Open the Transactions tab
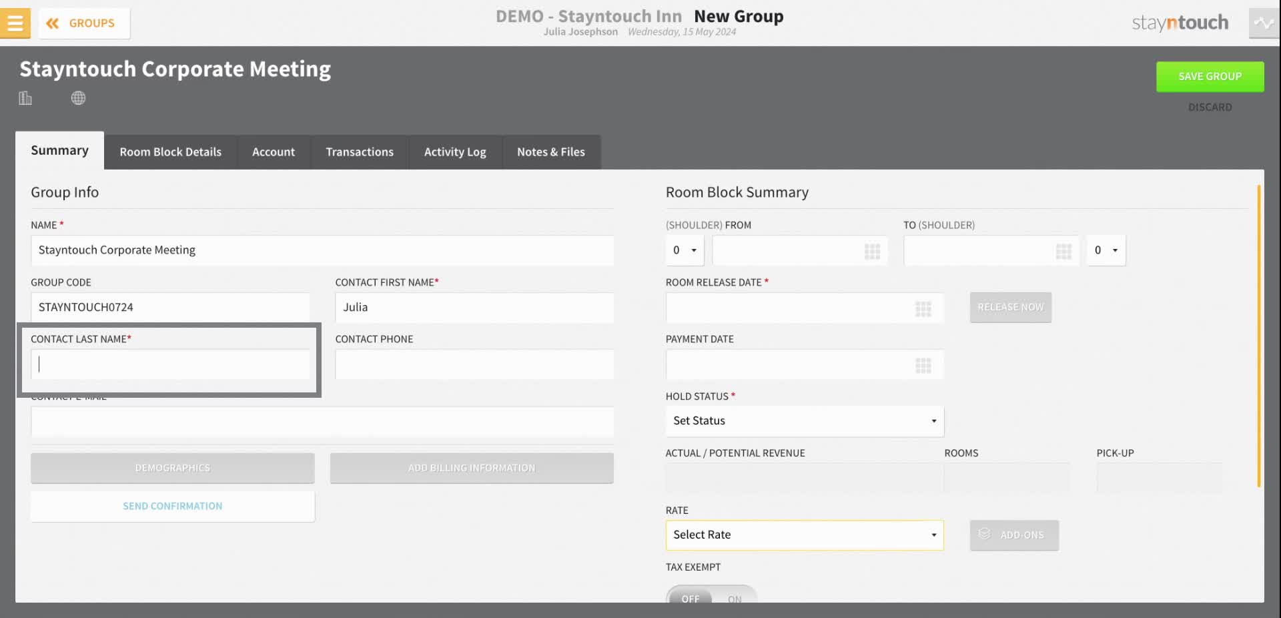The image size is (1281, 618). (360, 152)
